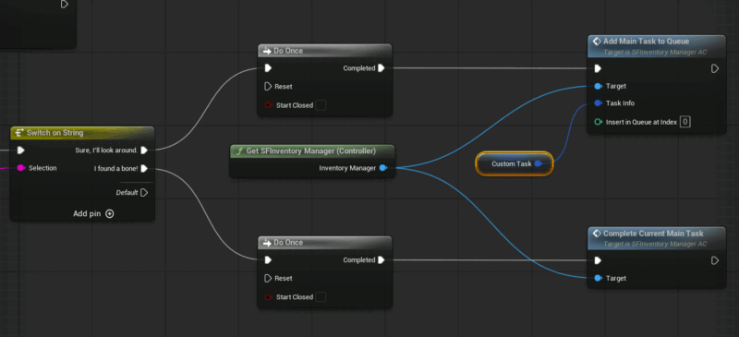Click the Insert in Queue at Index pin
The image size is (739, 337).
(598, 122)
